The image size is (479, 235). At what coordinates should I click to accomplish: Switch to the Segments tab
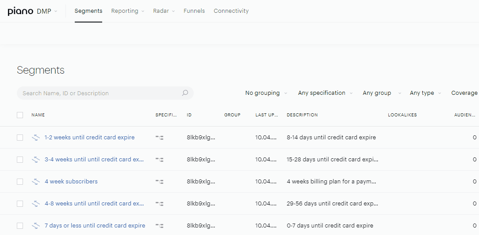click(x=88, y=11)
